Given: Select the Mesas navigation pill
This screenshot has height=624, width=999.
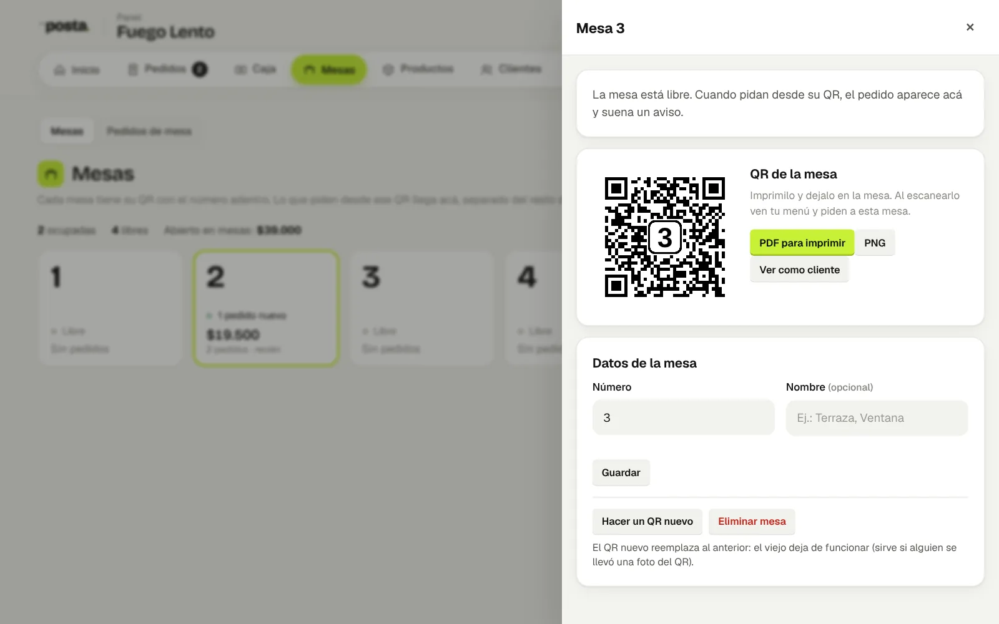Looking at the screenshot, I should coord(329,69).
